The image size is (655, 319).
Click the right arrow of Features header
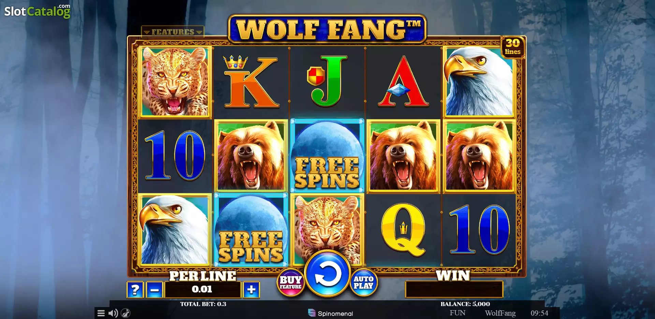click(x=199, y=32)
